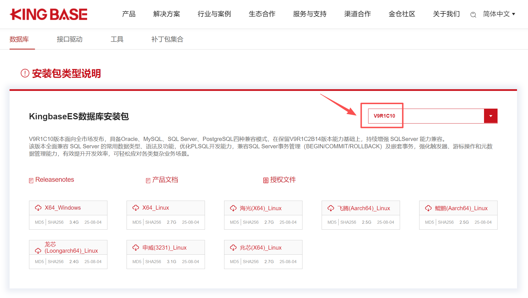Switch to the 工具 tab
Viewport: 528px width, 298px height.
tap(117, 39)
